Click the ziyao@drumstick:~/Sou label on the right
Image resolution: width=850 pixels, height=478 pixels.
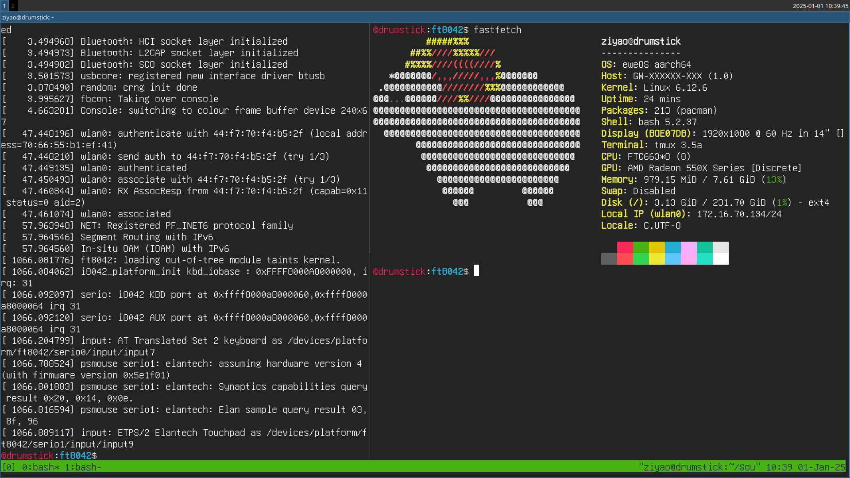click(x=699, y=467)
